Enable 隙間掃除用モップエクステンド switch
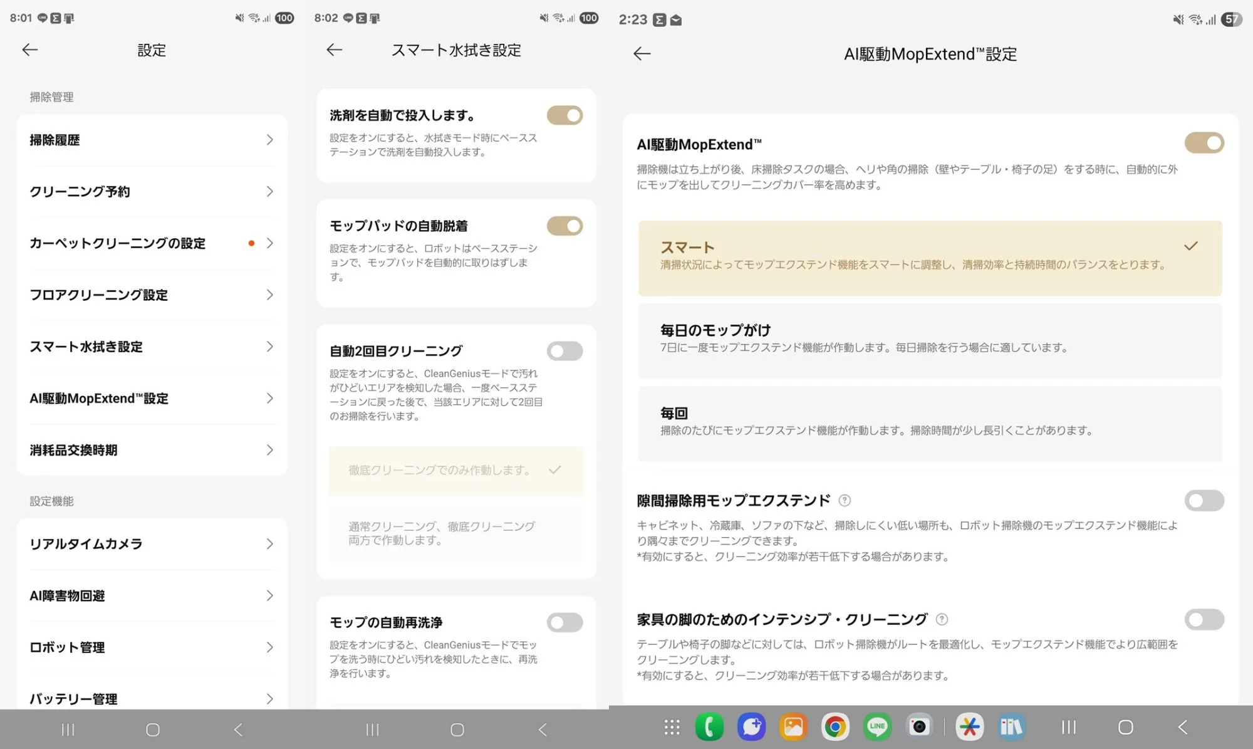 (1204, 500)
